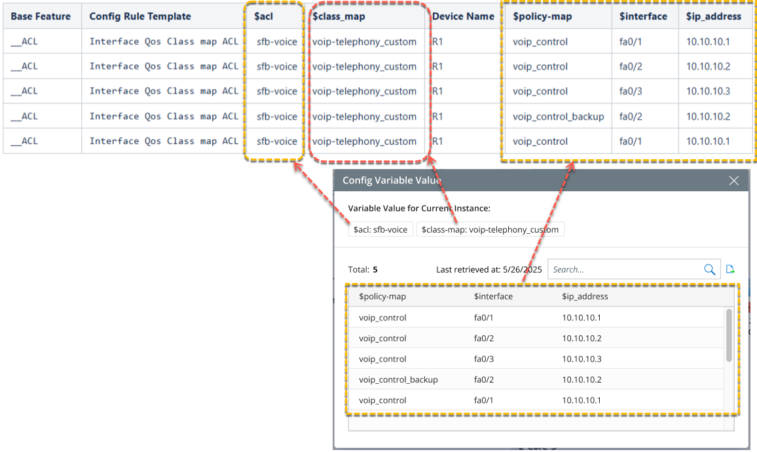757x452 pixels.
Task: Click fa0/3 in dialog table
Action: coord(484,359)
